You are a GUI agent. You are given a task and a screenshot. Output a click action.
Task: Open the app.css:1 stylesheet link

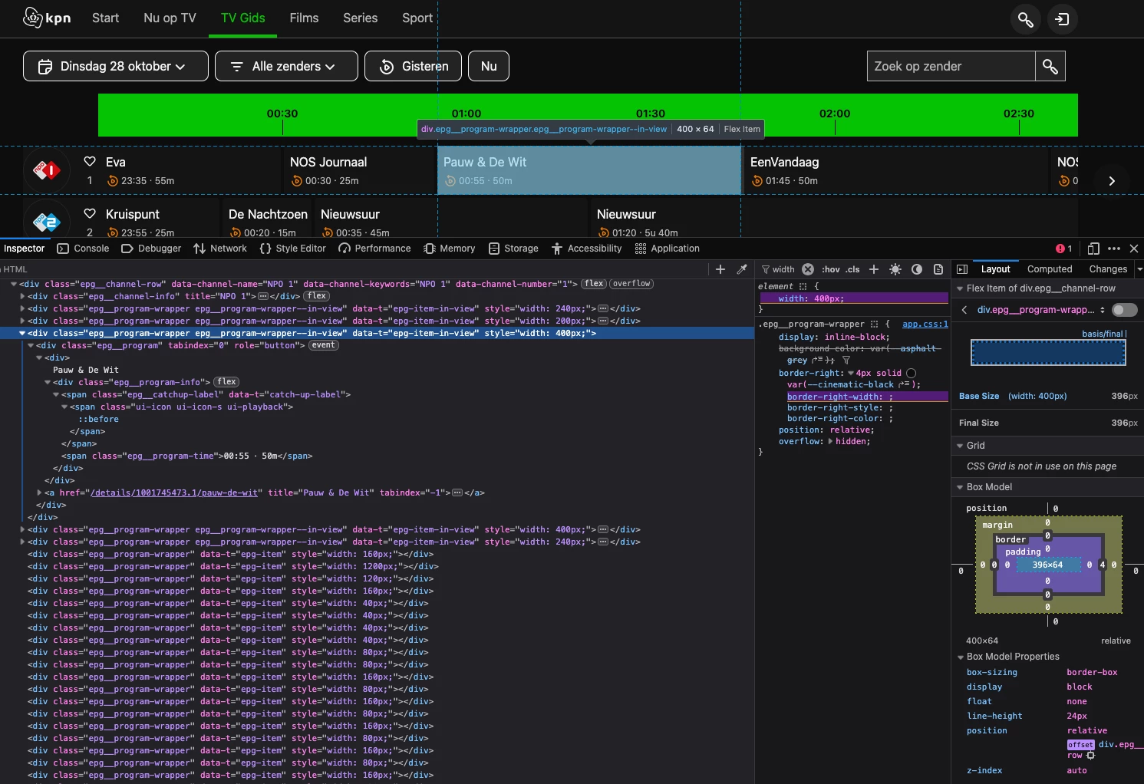[x=925, y=324]
